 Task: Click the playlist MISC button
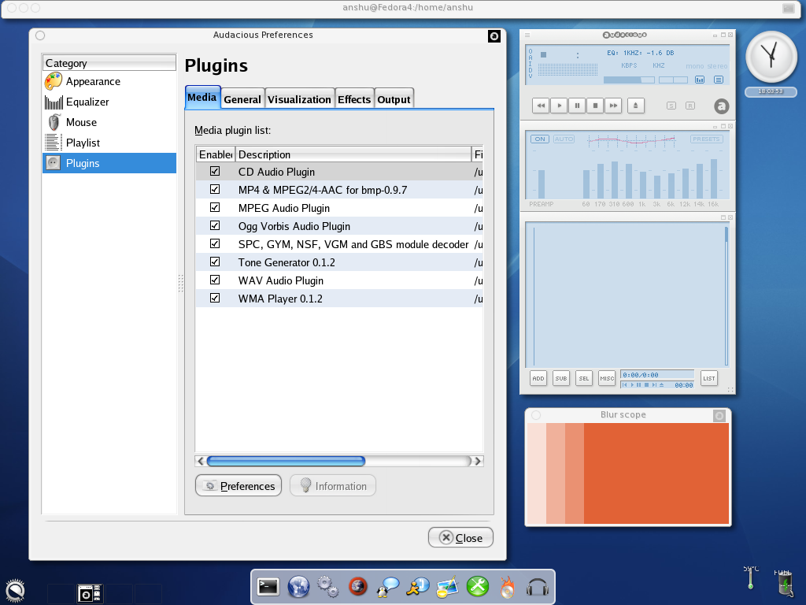[x=607, y=378]
